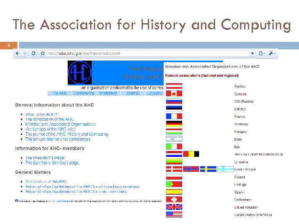Click the Lithuania flag
This screenshot has height=224, width=299.
point(174,161)
